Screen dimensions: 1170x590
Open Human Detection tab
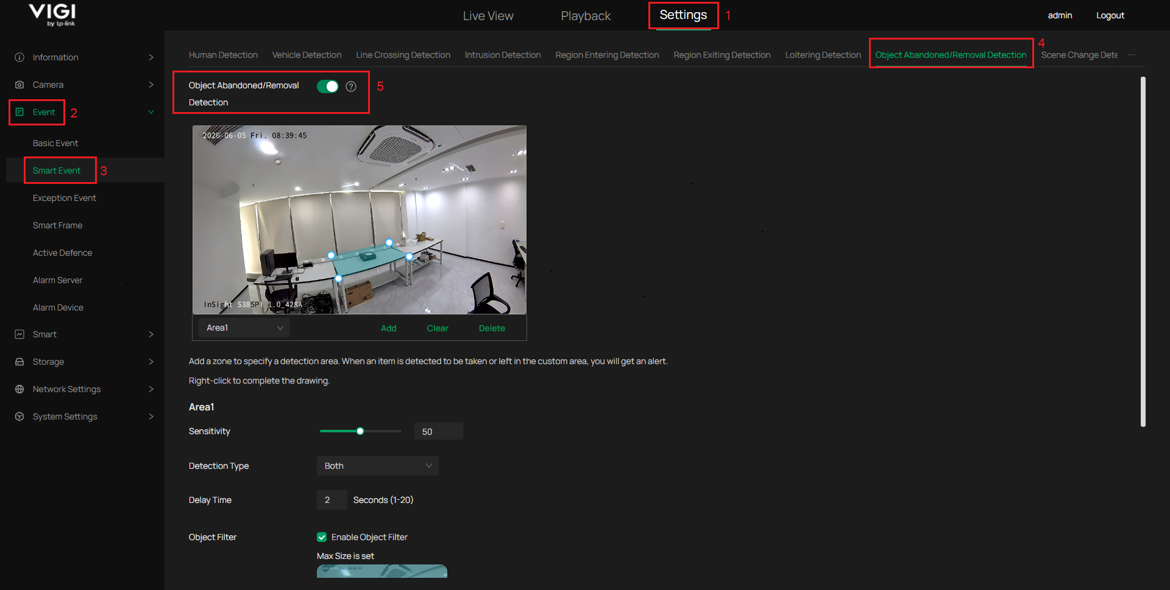(x=223, y=55)
